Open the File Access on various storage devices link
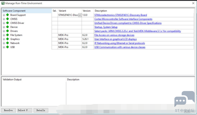The height and width of the screenshot is (115, 197). [114, 35]
